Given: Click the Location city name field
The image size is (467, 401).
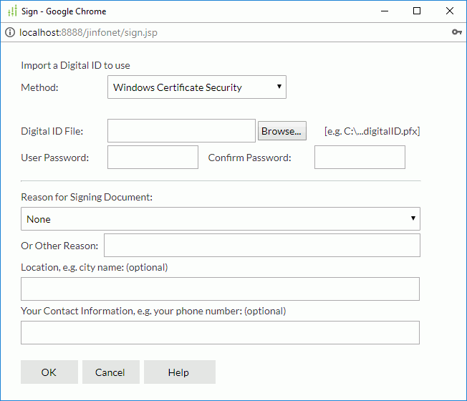Looking at the screenshot, I should (x=220, y=289).
